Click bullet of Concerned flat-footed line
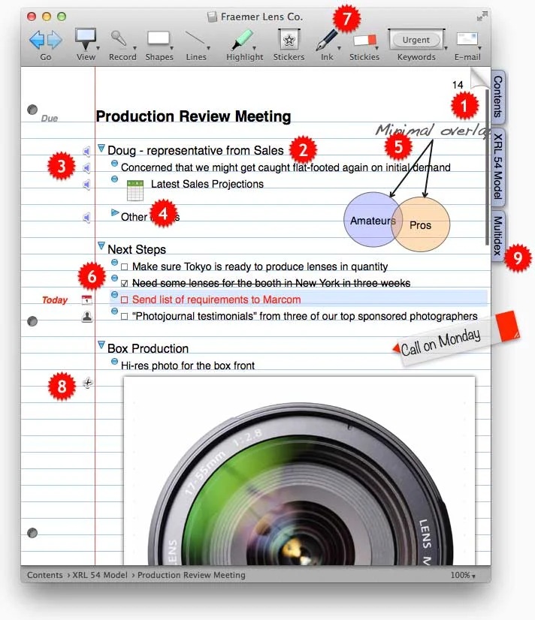Screen dimensions: 535x620 pos(115,164)
